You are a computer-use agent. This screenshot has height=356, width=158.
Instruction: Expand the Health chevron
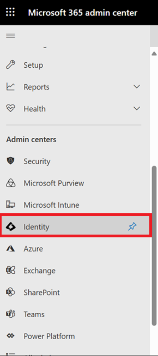137,108
